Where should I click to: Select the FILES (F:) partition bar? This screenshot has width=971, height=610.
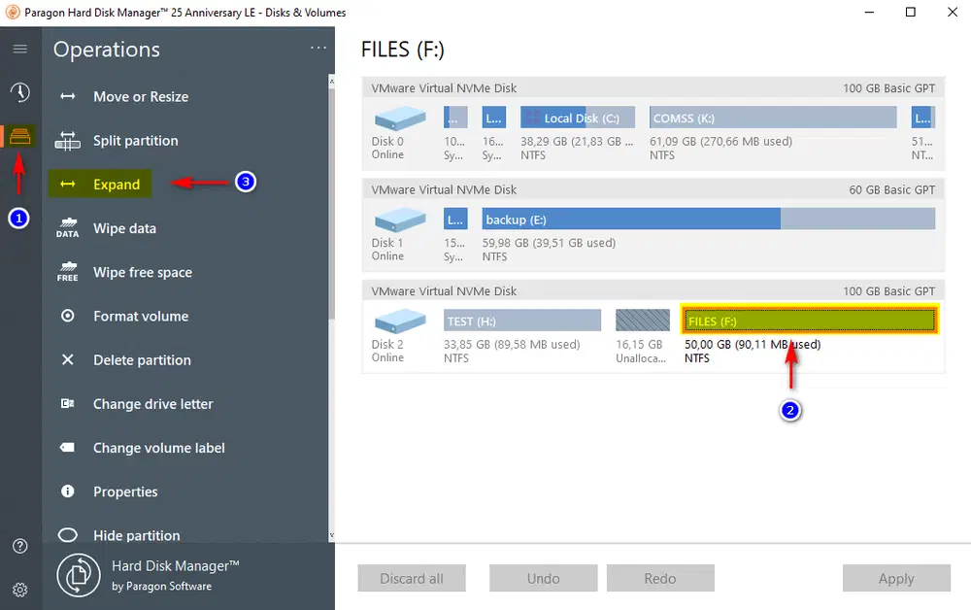coord(810,321)
